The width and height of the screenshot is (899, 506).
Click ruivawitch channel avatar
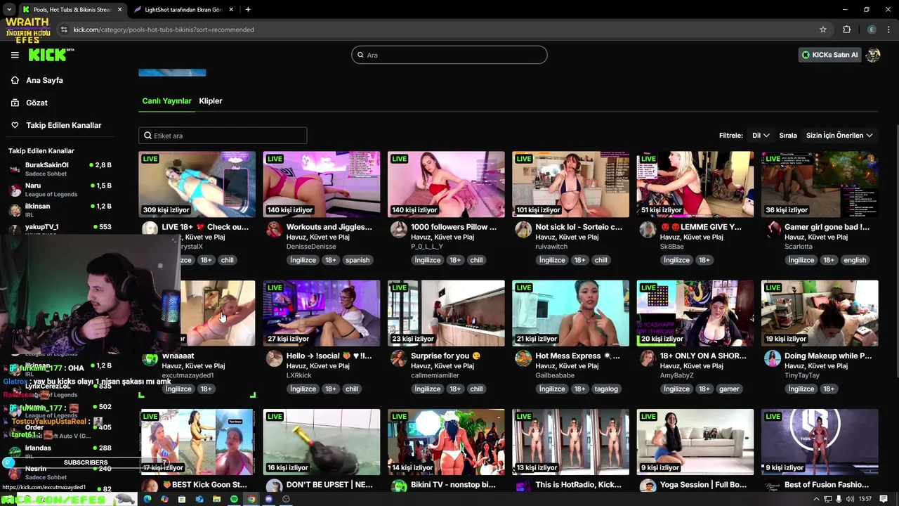pyautogui.click(x=523, y=229)
